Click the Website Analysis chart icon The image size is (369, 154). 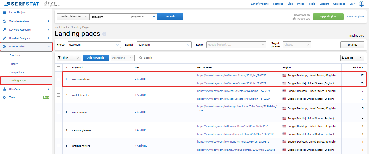tap(4, 21)
